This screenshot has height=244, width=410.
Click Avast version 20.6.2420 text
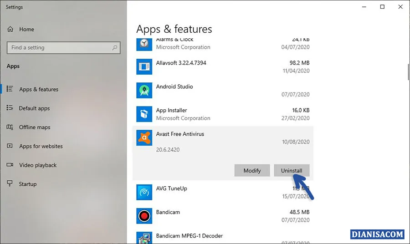click(168, 150)
